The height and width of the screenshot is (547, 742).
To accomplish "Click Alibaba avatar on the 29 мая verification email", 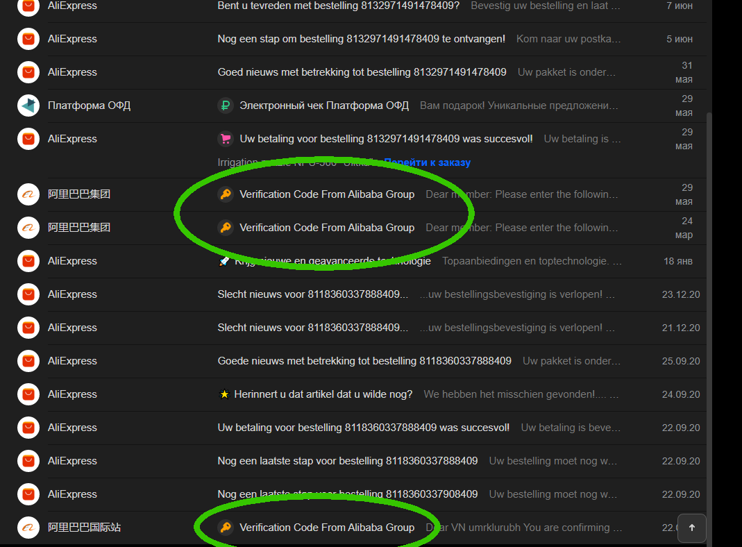I will click(28, 194).
